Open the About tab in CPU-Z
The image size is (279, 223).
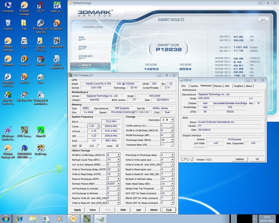tap(249, 86)
